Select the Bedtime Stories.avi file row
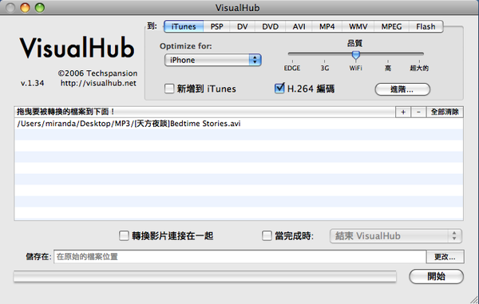 239,124
